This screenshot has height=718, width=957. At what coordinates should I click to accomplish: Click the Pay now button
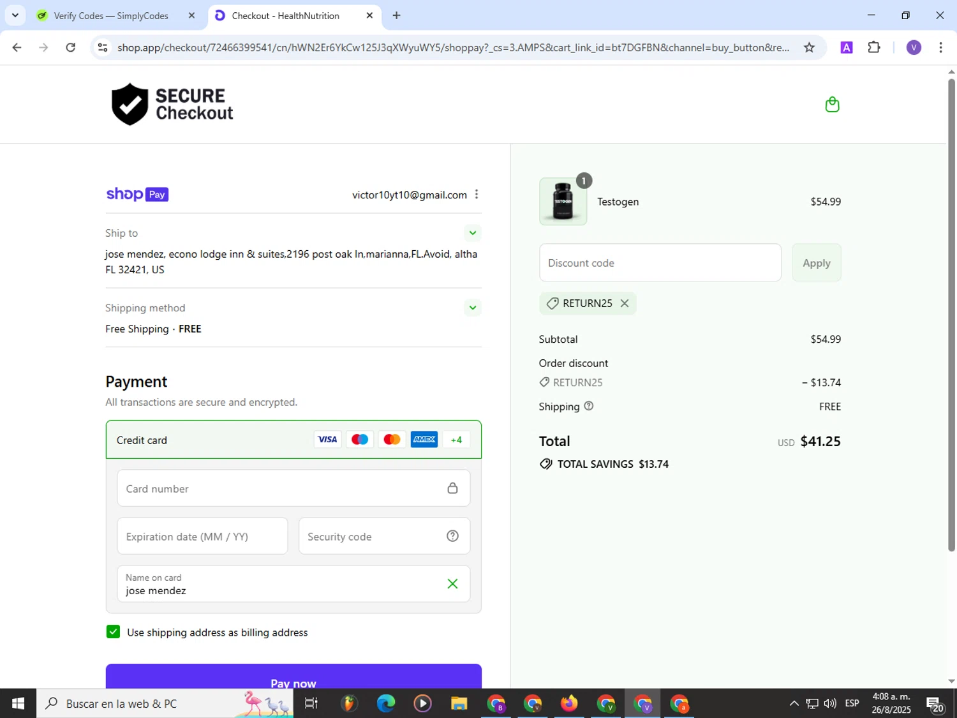click(x=293, y=677)
